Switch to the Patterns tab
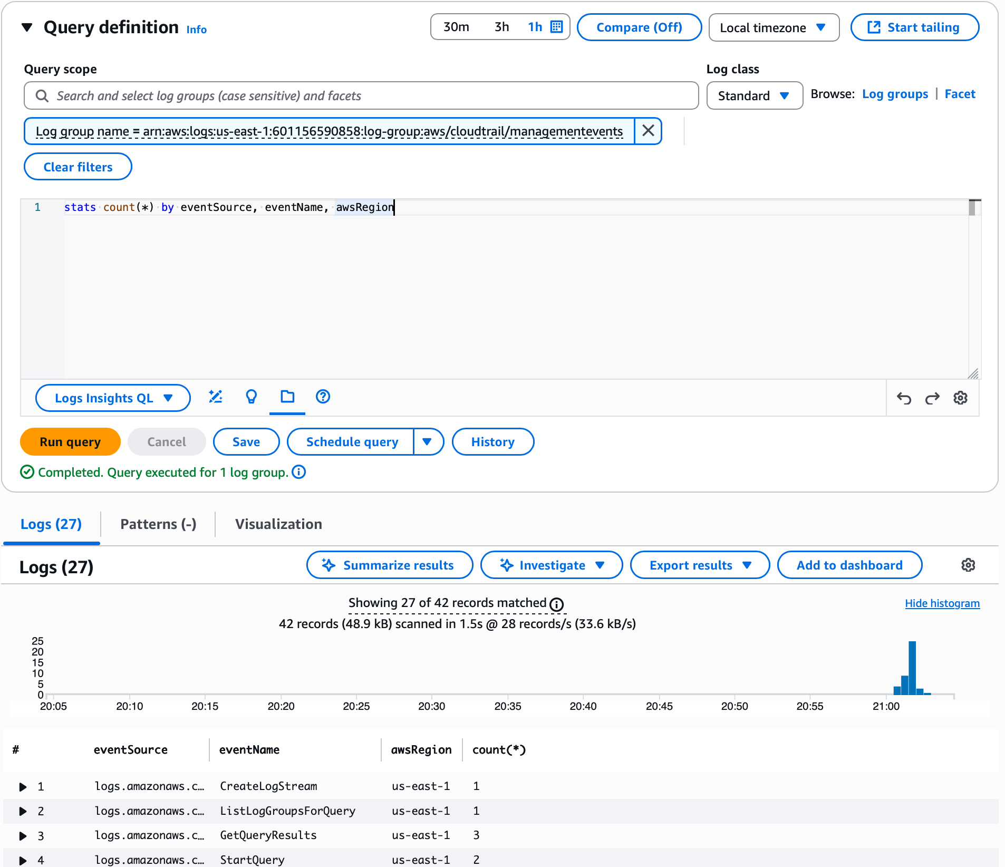 point(158,524)
